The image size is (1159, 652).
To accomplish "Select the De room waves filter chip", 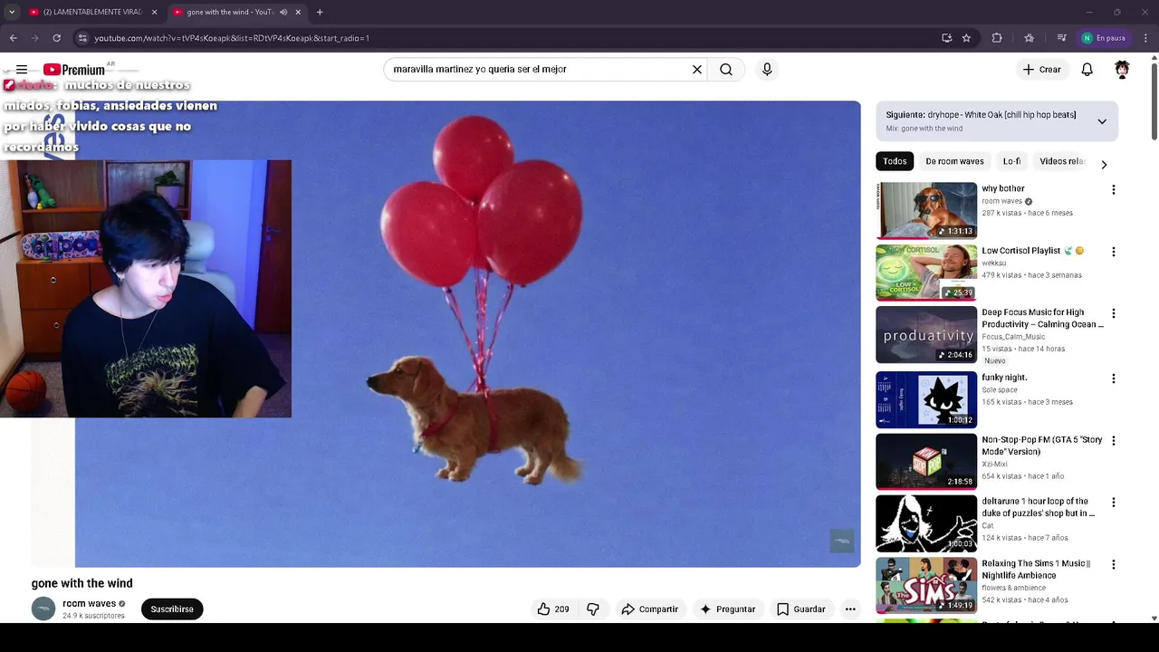I will (954, 161).
